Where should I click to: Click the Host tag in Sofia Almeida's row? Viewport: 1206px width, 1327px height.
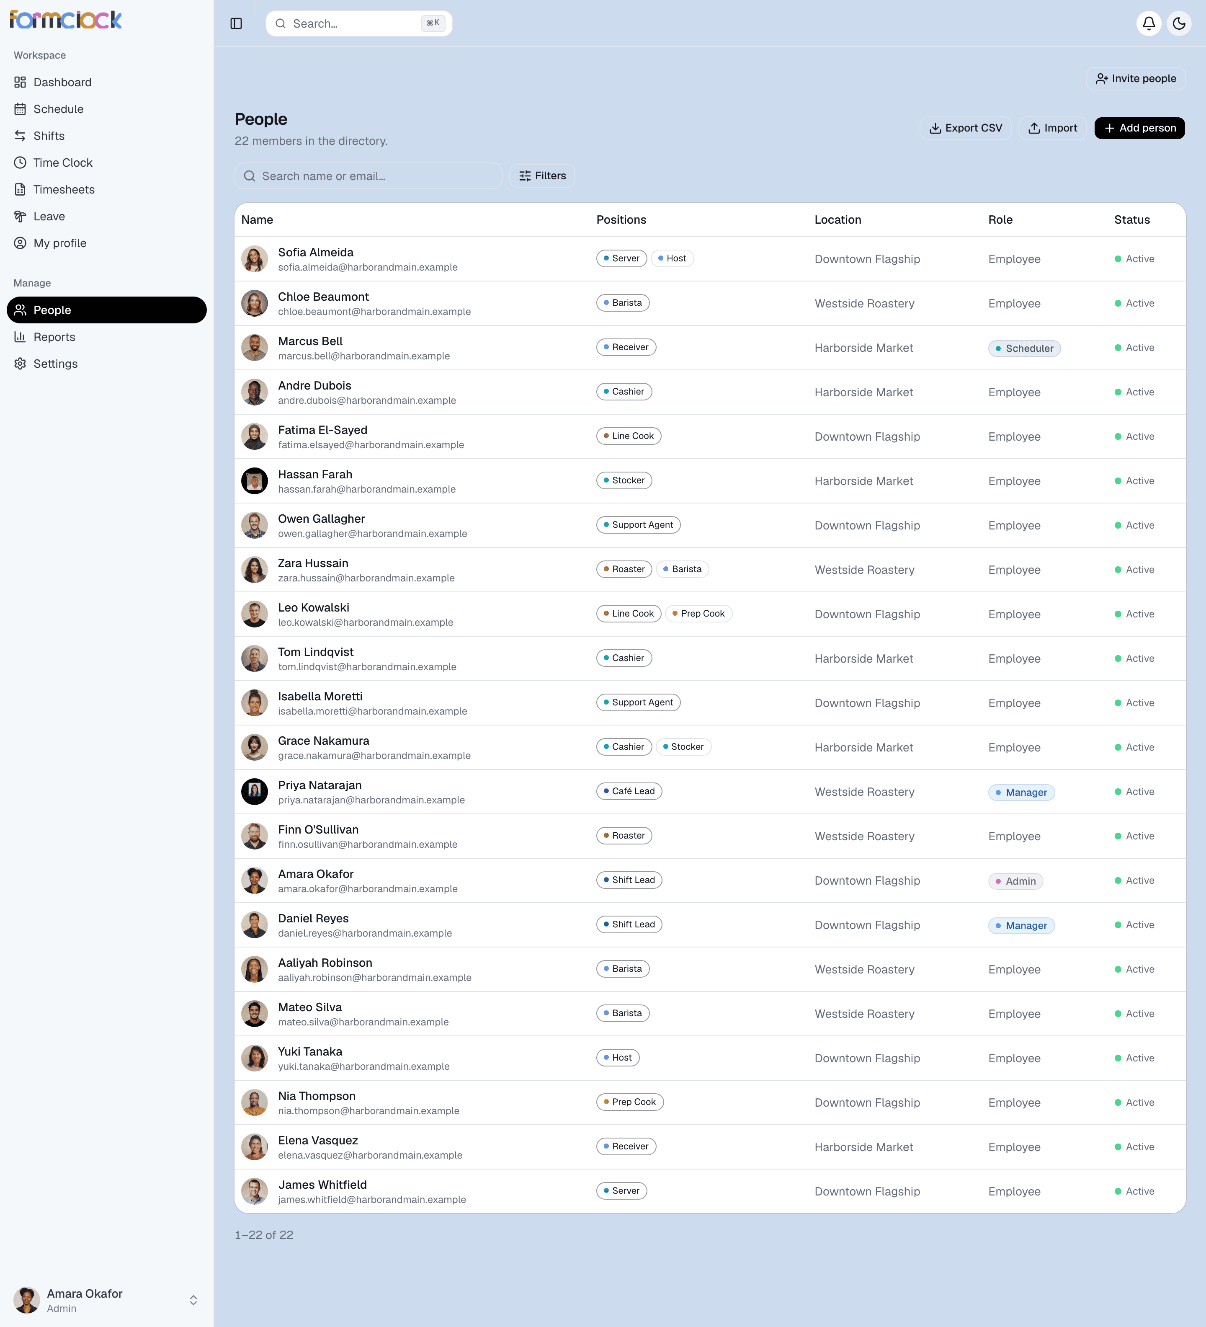point(672,259)
